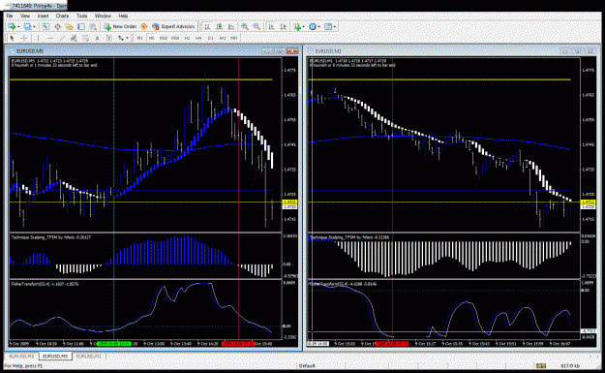Click the connection status icon in status bar
The width and height of the screenshot is (605, 373).
coord(540,365)
